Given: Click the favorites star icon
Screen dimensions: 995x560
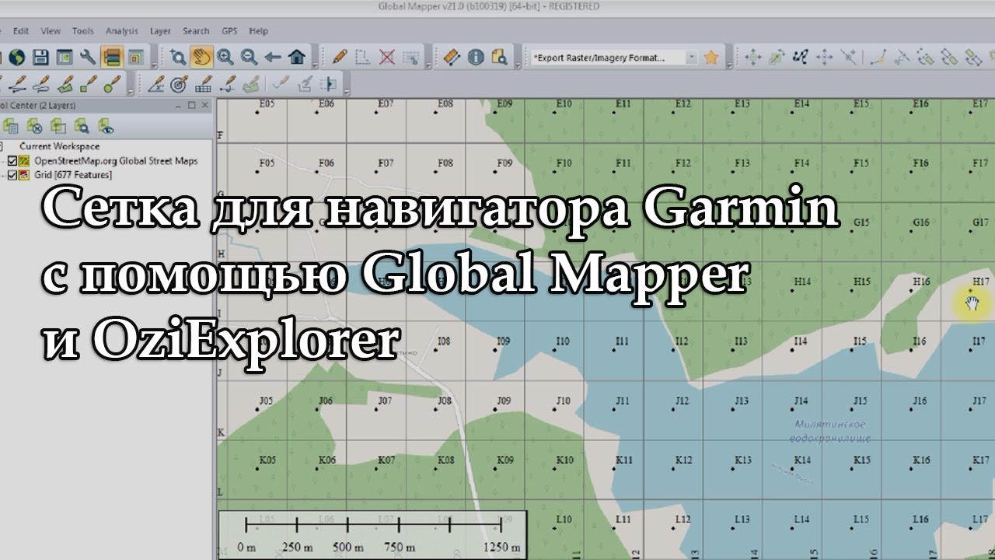Looking at the screenshot, I should pyautogui.click(x=710, y=57).
